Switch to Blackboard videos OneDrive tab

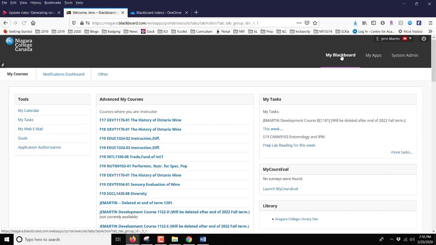pos(159,13)
